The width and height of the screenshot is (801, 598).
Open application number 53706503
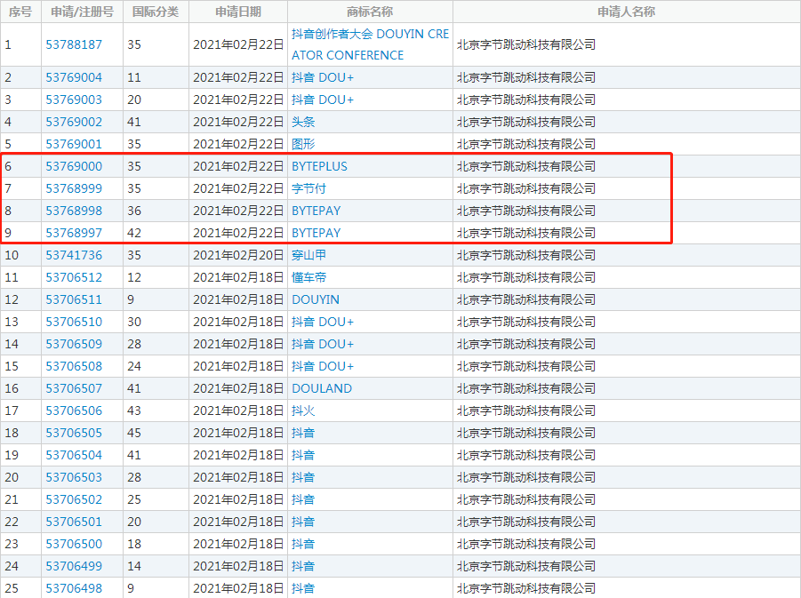[x=74, y=477]
